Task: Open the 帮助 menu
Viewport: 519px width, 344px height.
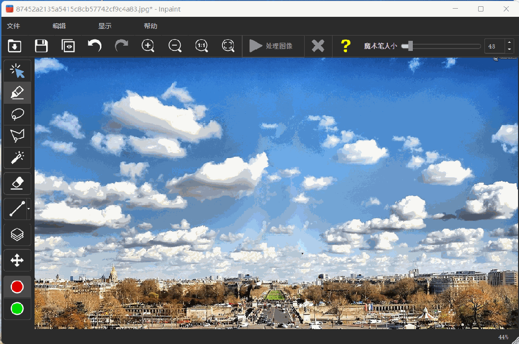Action: point(150,26)
